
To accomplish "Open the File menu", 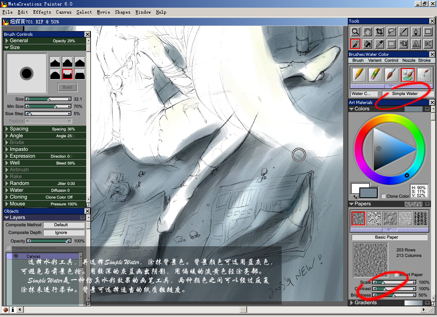I will (x=8, y=12).
